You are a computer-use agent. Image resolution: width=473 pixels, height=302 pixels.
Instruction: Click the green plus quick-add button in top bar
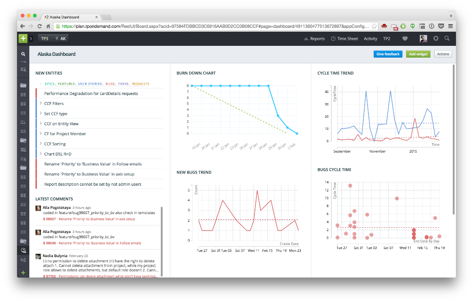point(23,39)
